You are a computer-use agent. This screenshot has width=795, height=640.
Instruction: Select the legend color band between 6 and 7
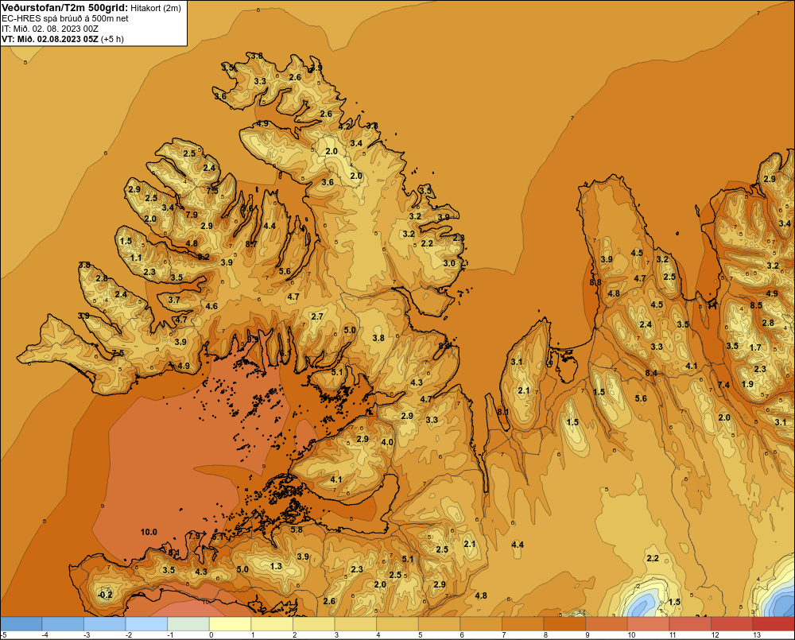(x=481, y=623)
